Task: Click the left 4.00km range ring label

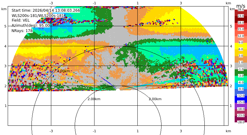Action: (x=63, y=71)
